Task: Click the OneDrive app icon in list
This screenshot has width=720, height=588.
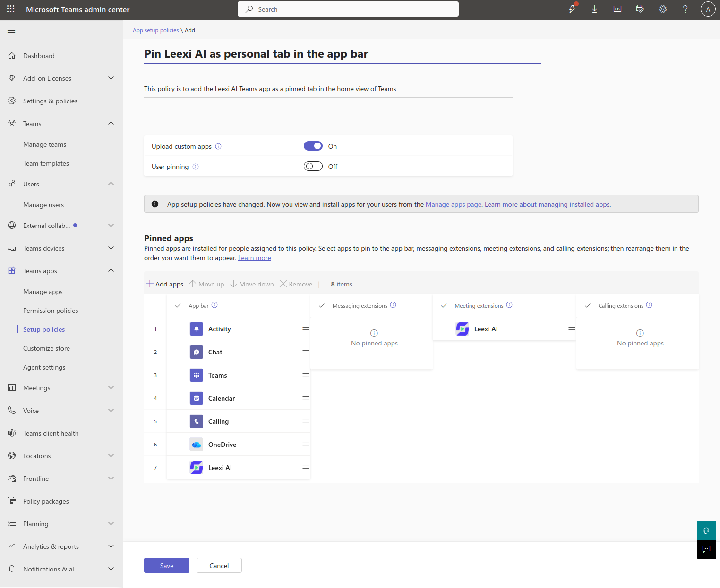Action: pos(197,445)
